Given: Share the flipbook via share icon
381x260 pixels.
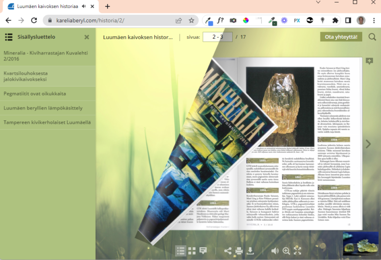Looking at the screenshot, I should click(228, 251).
